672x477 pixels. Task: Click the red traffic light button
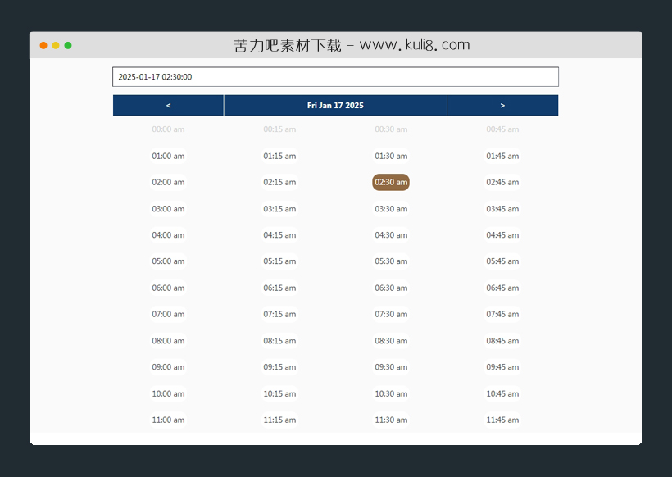coord(43,45)
